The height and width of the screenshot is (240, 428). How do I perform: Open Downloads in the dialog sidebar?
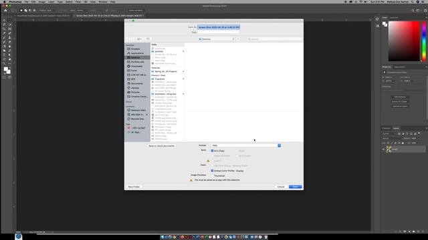pyautogui.click(x=137, y=66)
